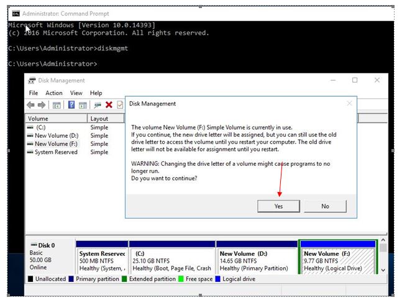
Task: Click the Forward arrow in Disk Management toolbar
Action: [42, 104]
